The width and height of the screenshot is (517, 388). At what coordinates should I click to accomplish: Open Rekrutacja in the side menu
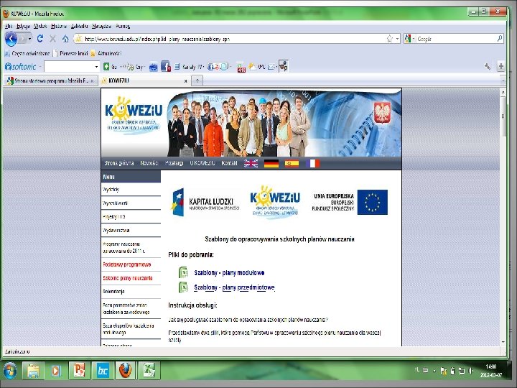click(113, 292)
